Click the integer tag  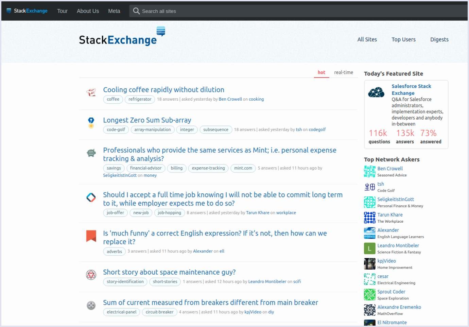[187, 130]
